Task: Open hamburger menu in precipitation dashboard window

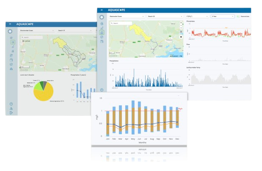Action: 102,10
